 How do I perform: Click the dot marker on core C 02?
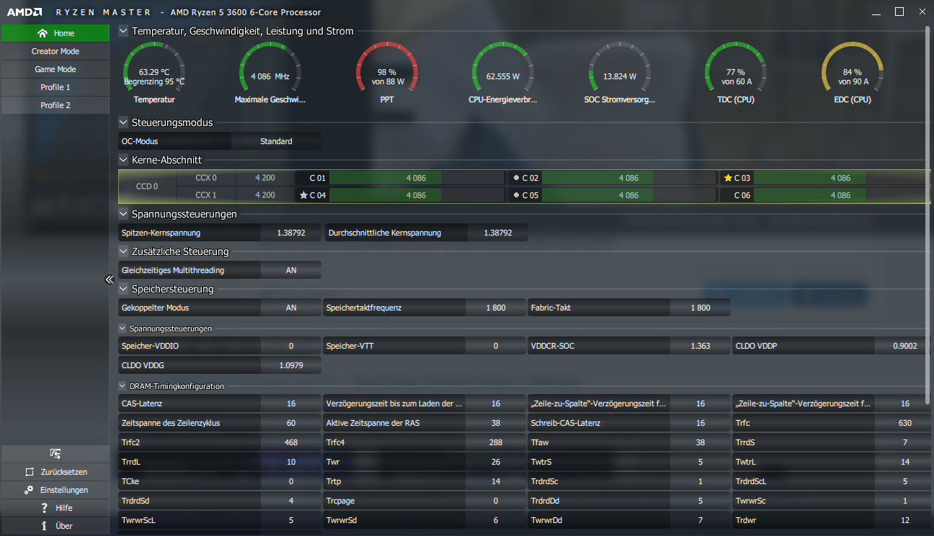516,177
